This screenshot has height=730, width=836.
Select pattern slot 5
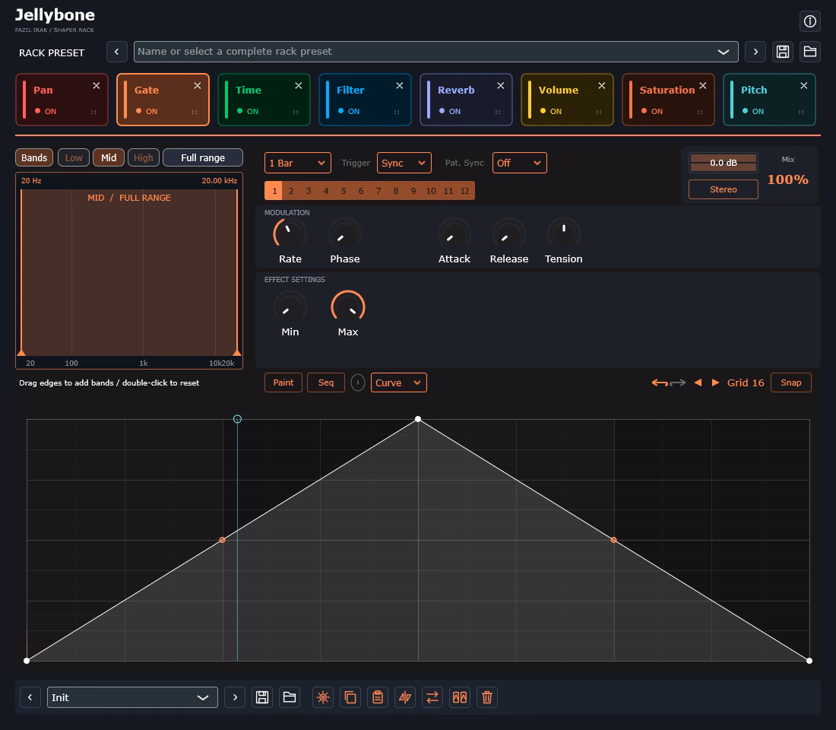pyautogui.click(x=344, y=191)
